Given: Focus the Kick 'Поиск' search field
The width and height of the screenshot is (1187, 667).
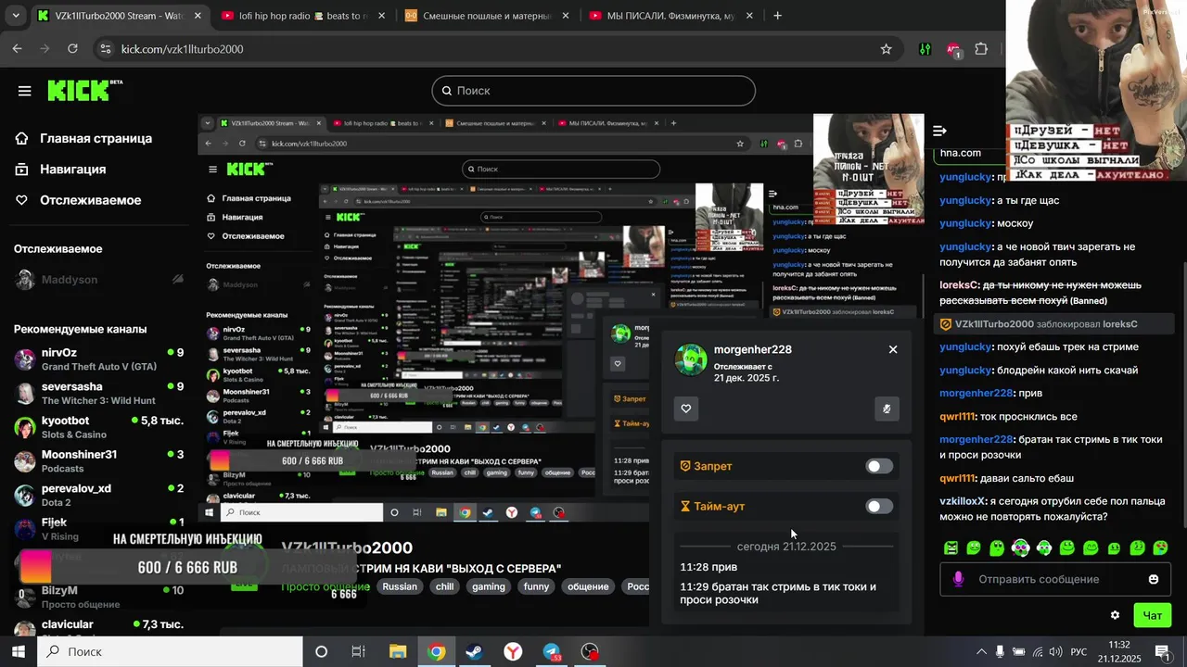Looking at the screenshot, I should click(593, 91).
